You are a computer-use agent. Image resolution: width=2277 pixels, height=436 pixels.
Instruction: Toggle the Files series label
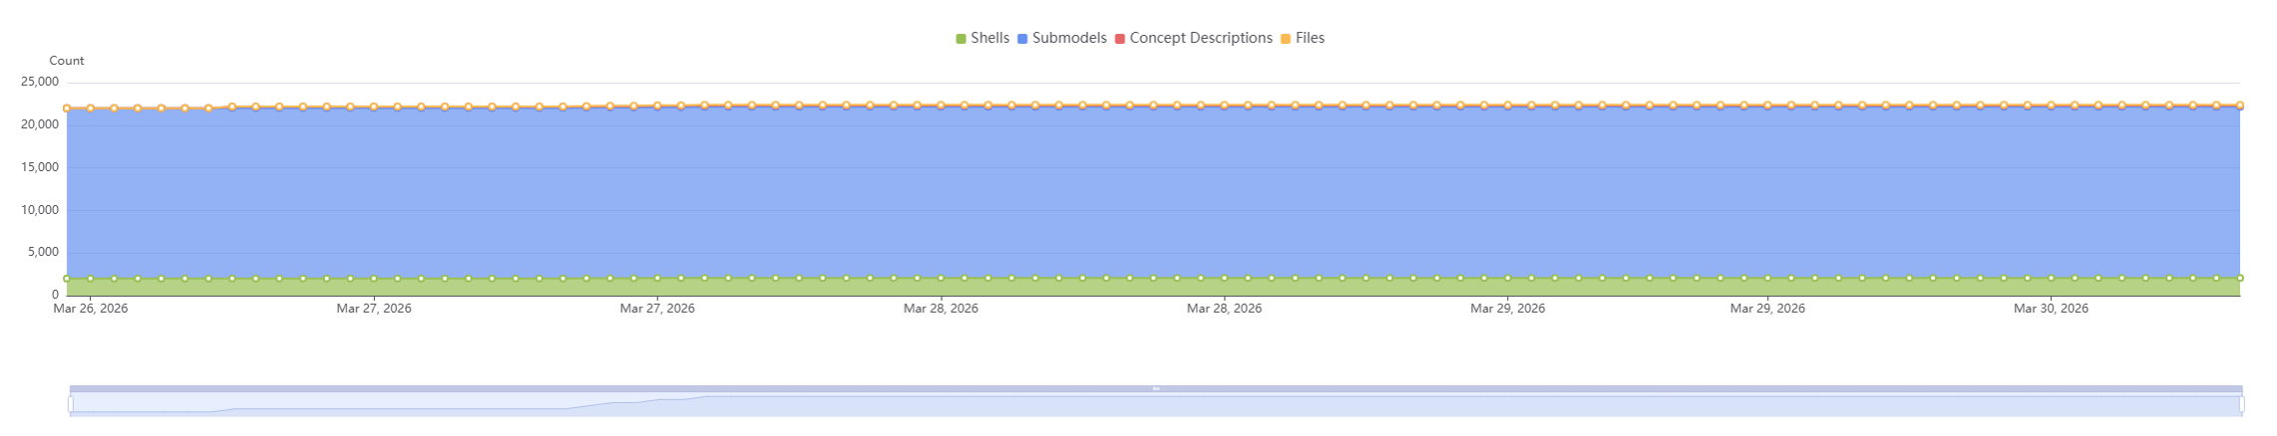click(x=1310, y=38)
